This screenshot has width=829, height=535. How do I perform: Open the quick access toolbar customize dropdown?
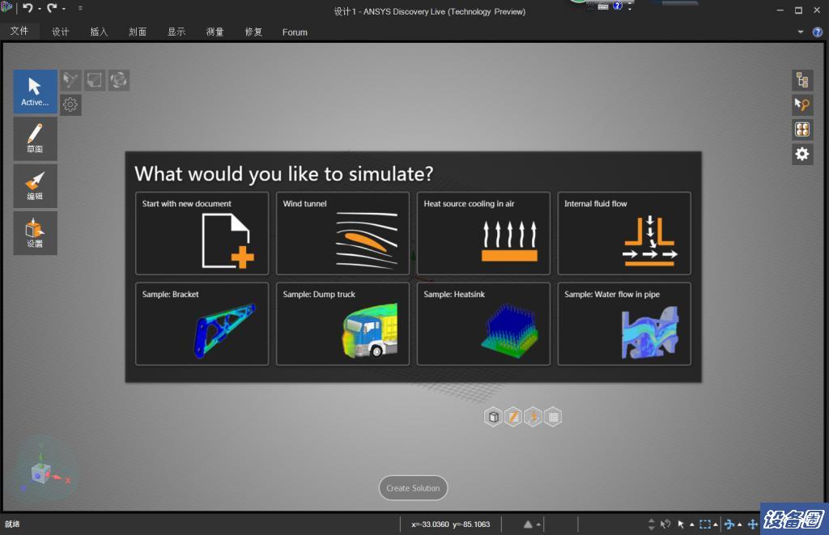pyautogui.click(x=80, y=8)
